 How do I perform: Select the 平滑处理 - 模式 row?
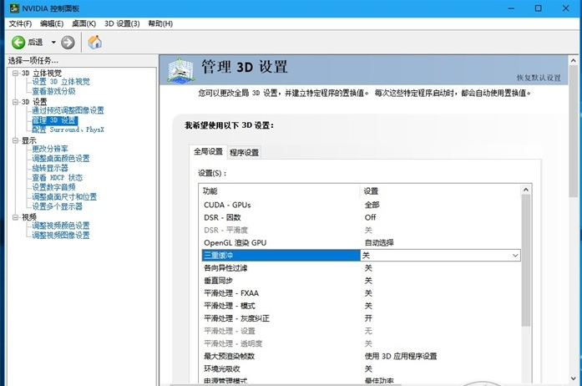click(361, 306)
